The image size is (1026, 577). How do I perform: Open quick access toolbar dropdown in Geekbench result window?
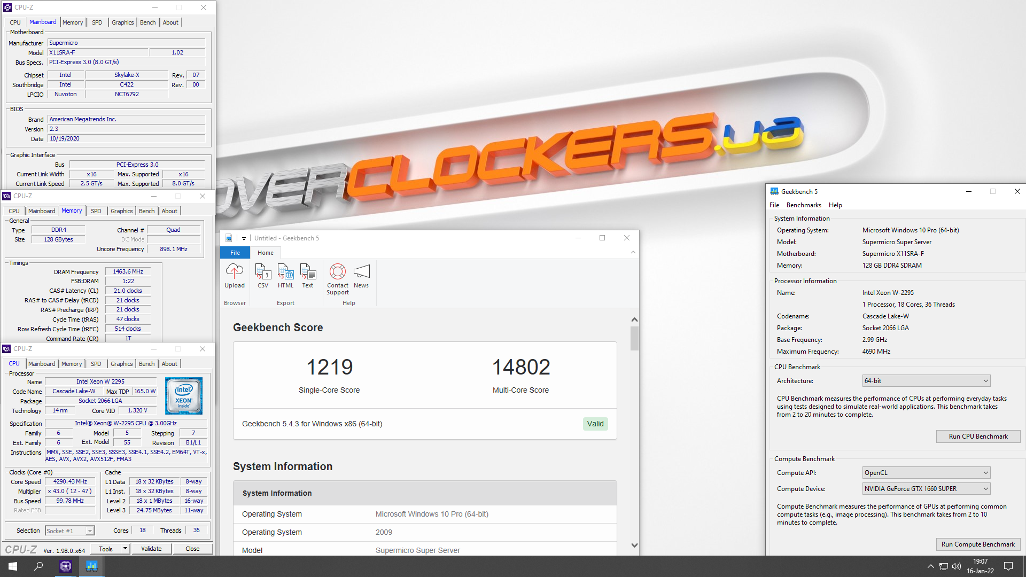click(244, 238)
